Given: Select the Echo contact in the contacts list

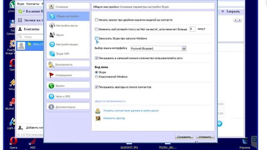Looking at the screenshot, I should point(30,46).
